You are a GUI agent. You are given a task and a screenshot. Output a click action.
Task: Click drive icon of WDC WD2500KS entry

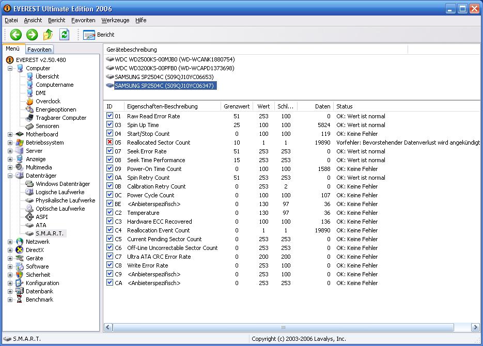[110, 59]
